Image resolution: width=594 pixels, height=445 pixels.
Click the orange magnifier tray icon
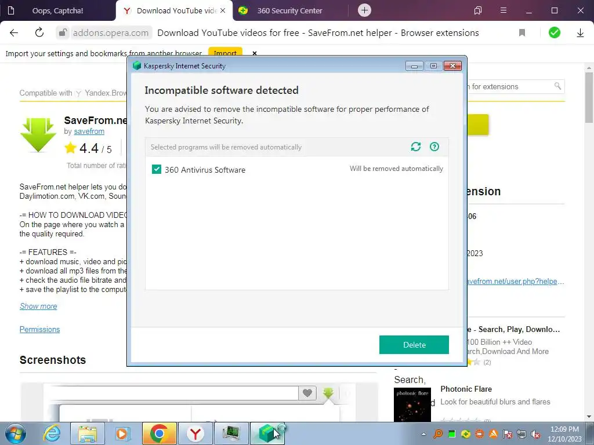click(438, 434)
